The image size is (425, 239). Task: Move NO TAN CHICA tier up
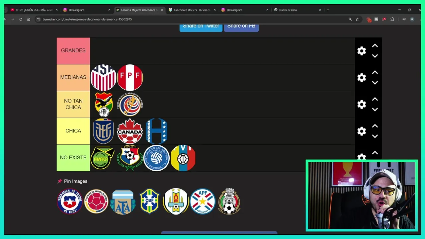(x=375, y=99)
